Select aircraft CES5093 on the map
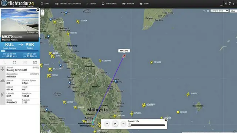This screenshot has width=237, height=133. 100,61
